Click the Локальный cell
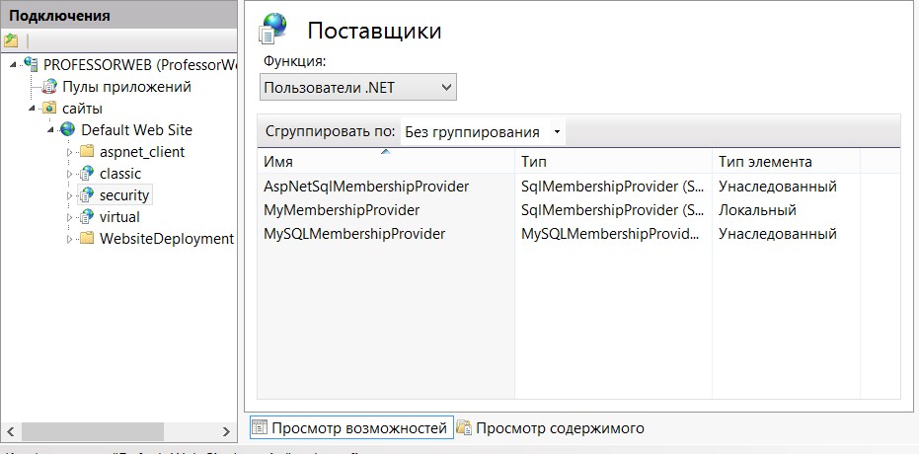The width and height of the screenshot is (919, 454). tap(757, 209)
